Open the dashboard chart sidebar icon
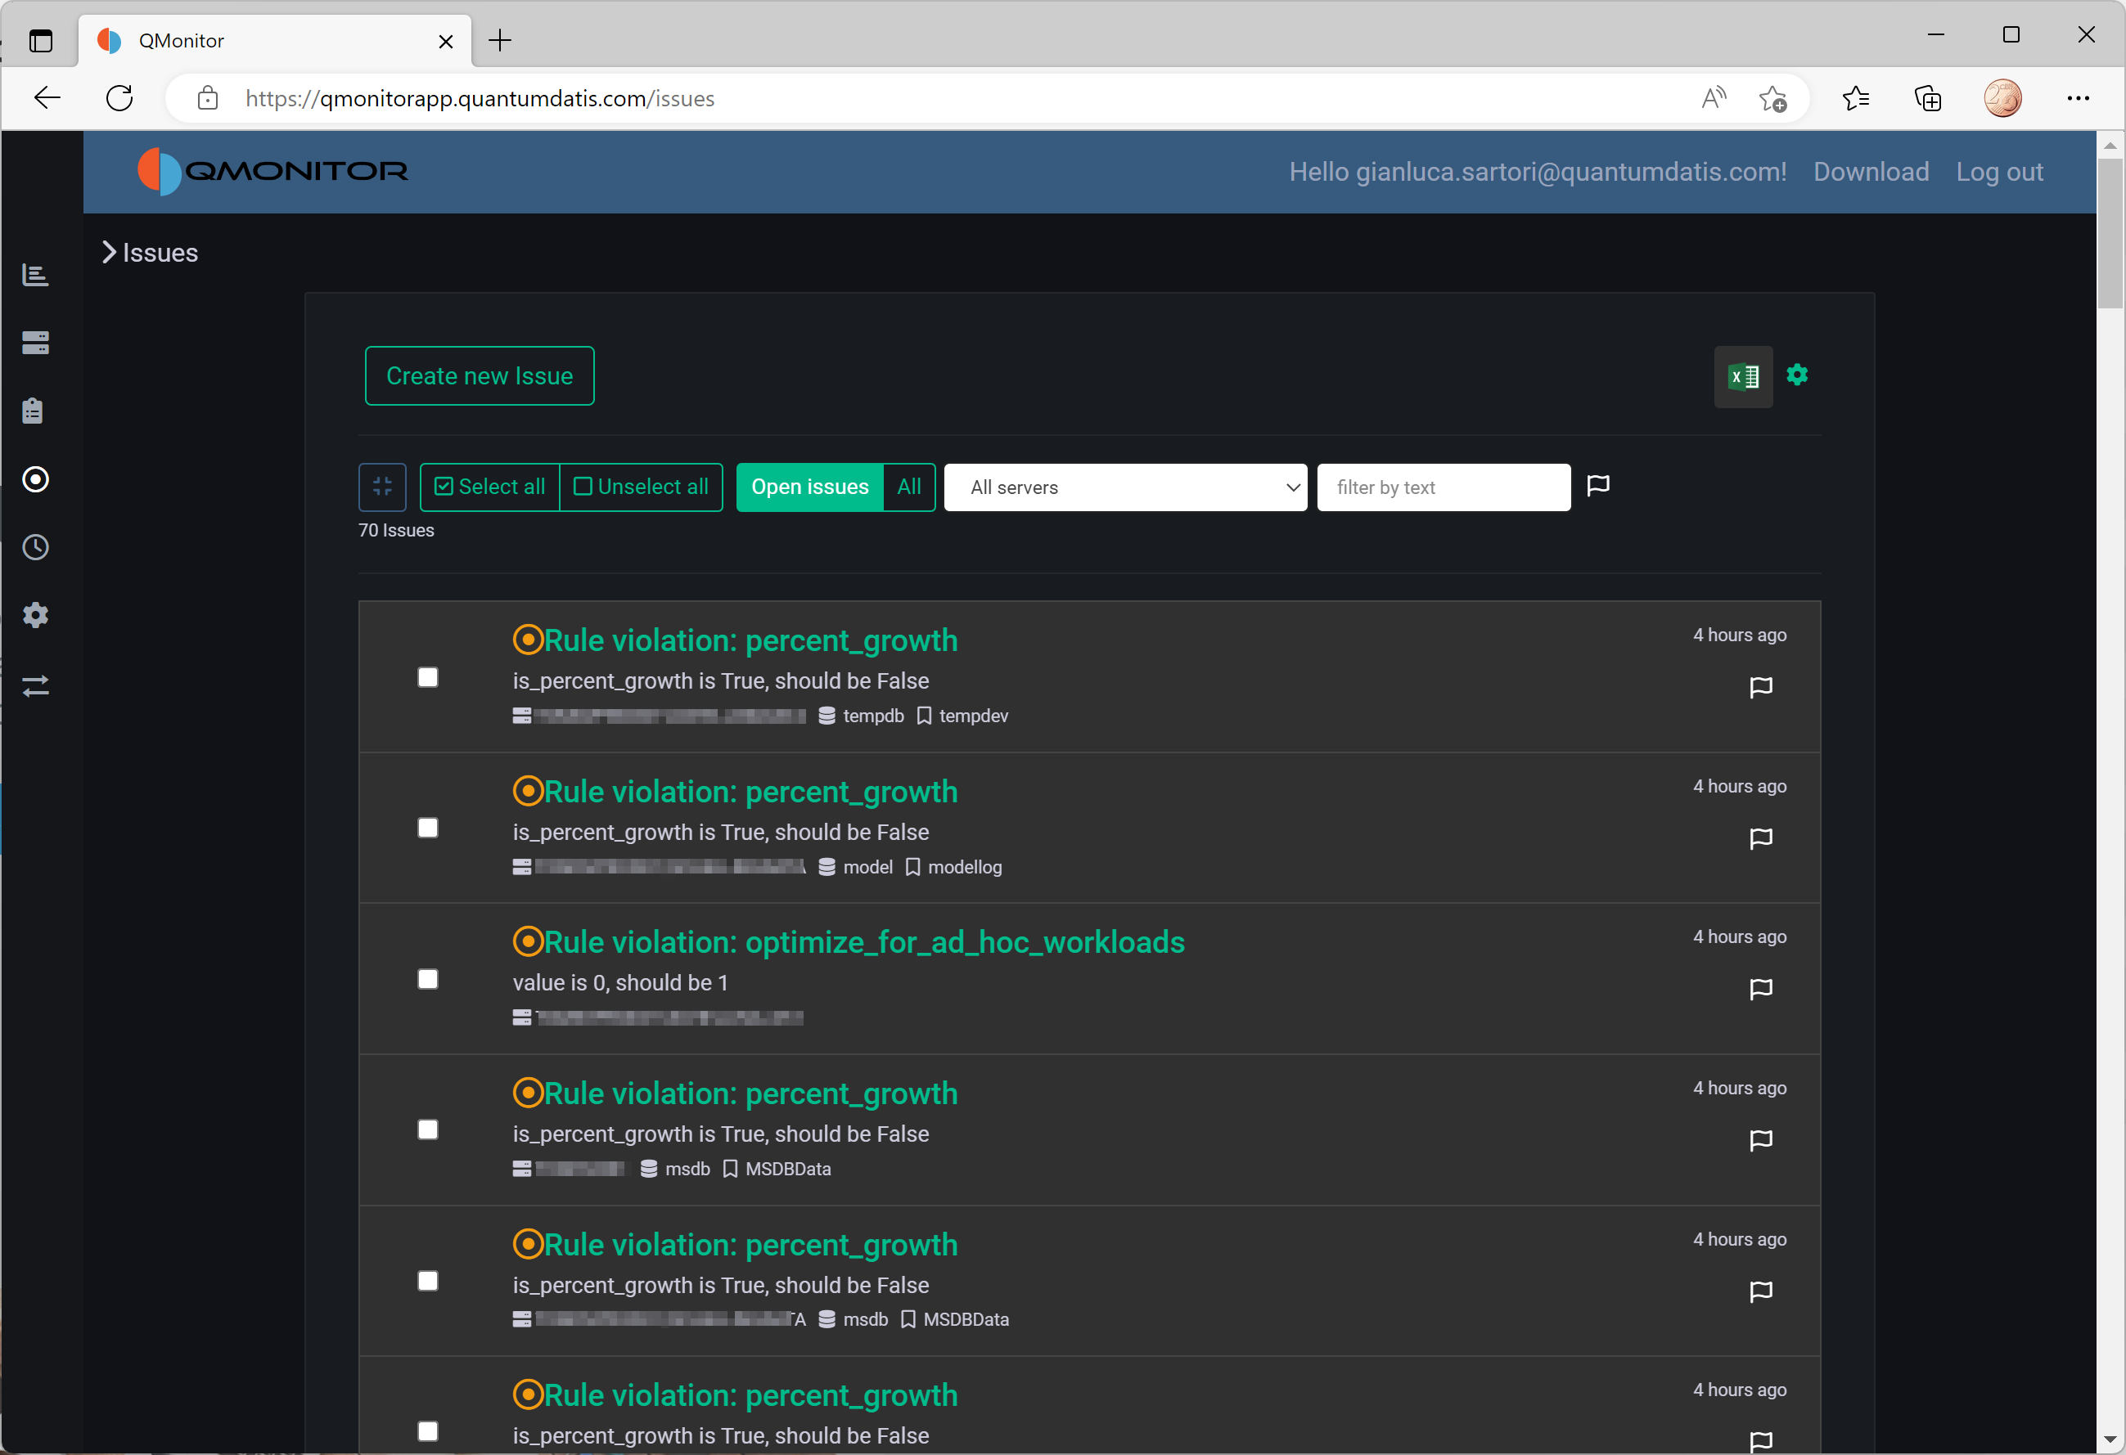2126x1455 pixels. pos(36,274)
